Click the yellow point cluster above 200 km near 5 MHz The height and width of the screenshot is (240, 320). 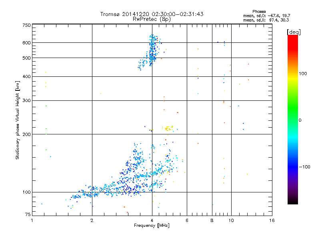168,128
